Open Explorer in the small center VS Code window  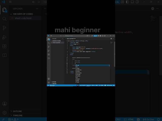pos(49,39)
